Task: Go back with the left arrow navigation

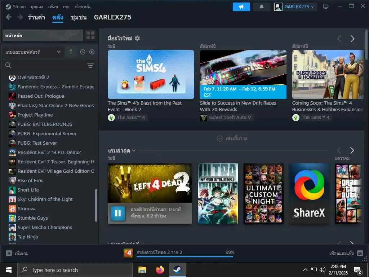Action: point(9,17)
